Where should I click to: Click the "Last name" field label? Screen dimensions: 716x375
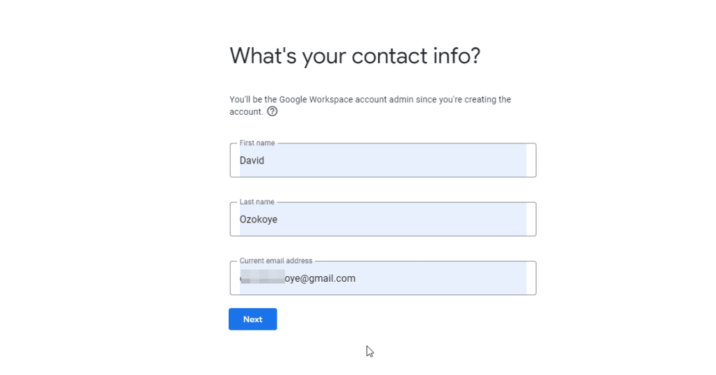coord(257,202)
